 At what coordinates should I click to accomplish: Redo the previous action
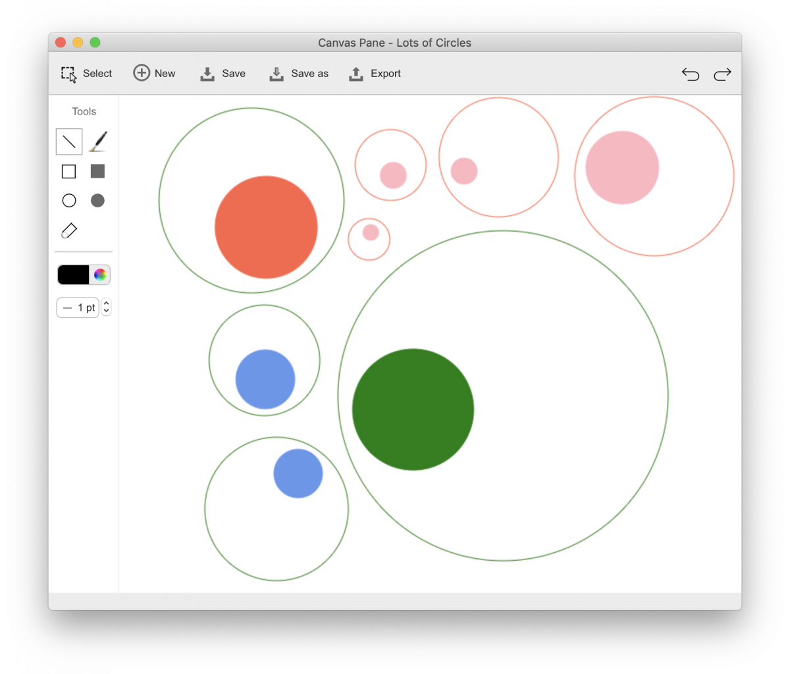pyautogui.click(x=722, y=74)
